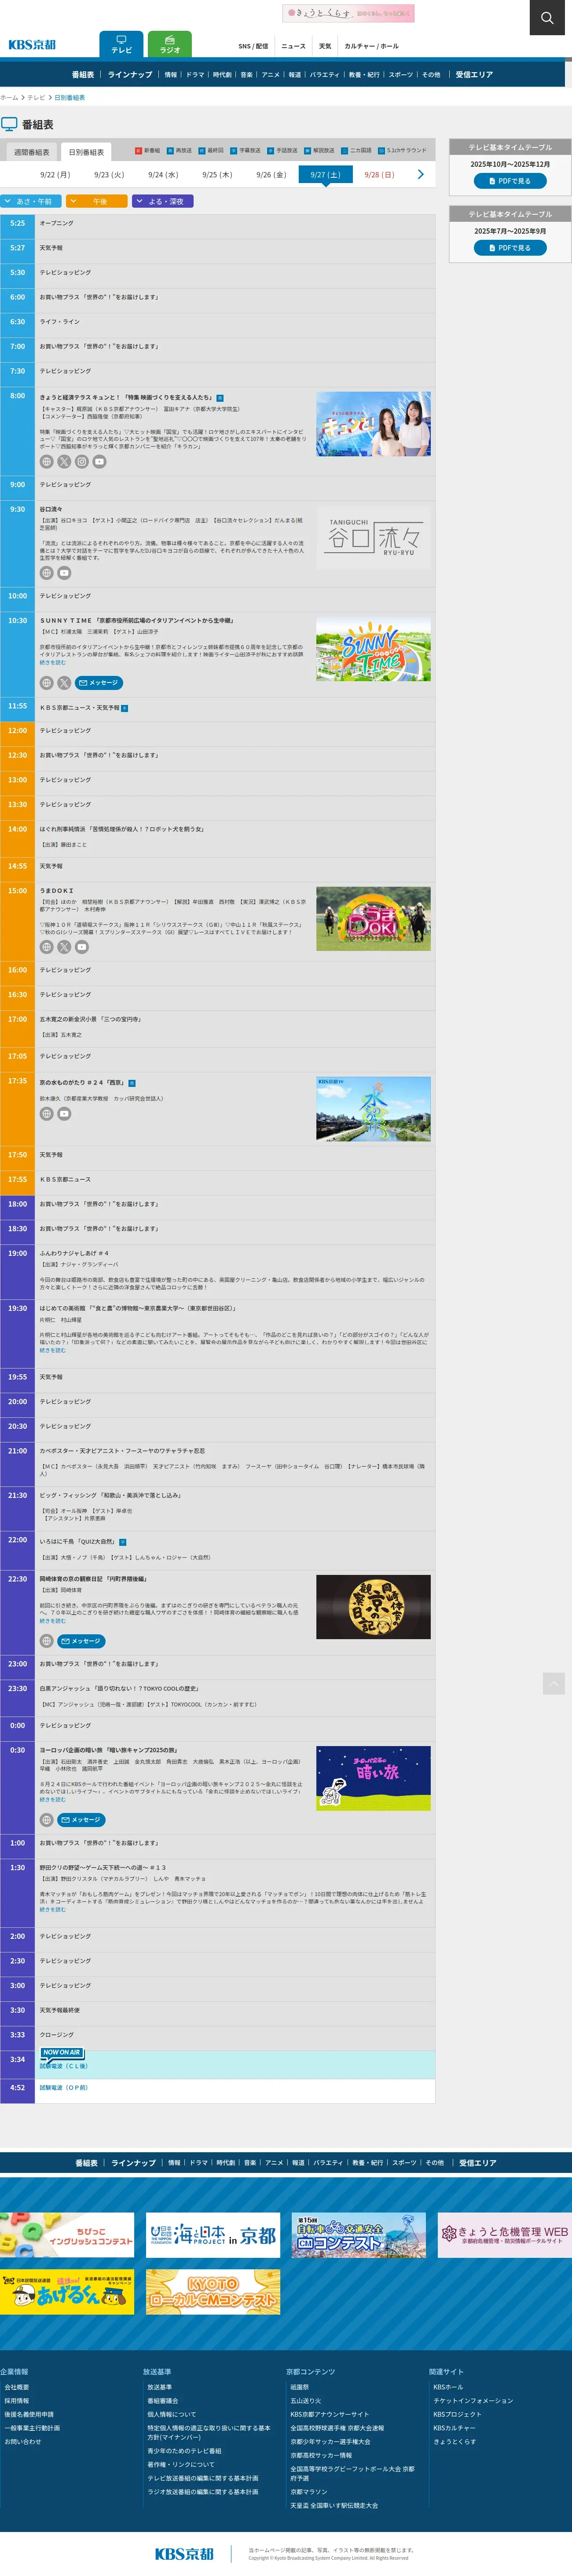Open KBSホール footer link

[448, 2387]
